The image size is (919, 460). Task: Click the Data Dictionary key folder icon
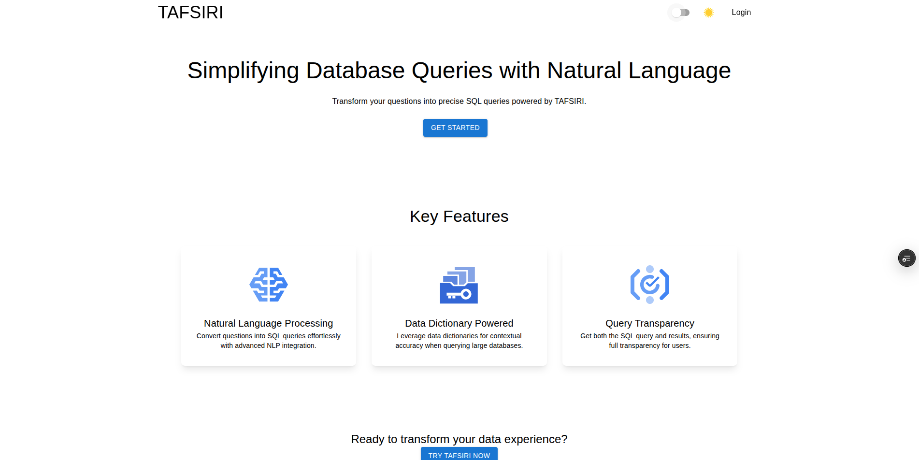[459, 285]
